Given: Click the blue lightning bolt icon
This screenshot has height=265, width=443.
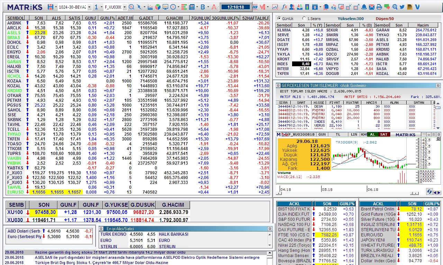Looking at the screenshot, I should point(139,7).
